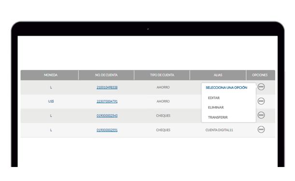Open options icon for account 210010498338
The width and height of the screenshot is (295, 181).
pos(261,87)
